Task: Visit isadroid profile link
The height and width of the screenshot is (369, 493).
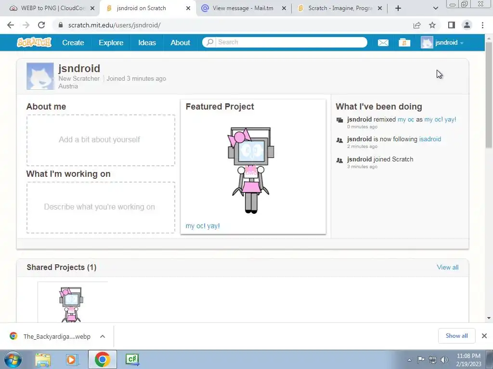Action: click(430, 139)
